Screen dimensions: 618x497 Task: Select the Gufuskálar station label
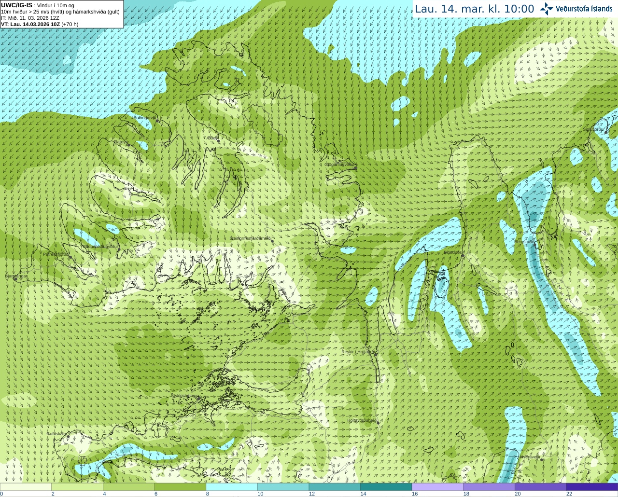[56, 434]
